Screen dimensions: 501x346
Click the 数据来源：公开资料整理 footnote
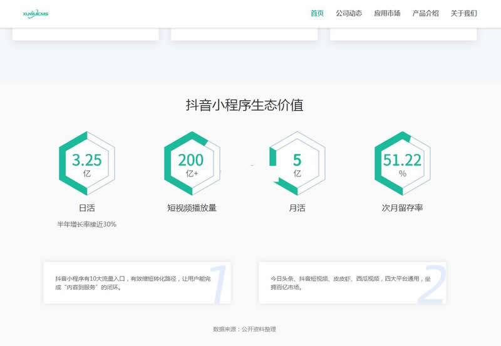coord(244,329)
